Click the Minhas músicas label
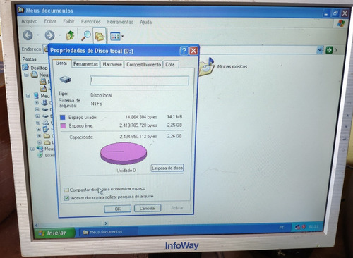 [232, 66]
